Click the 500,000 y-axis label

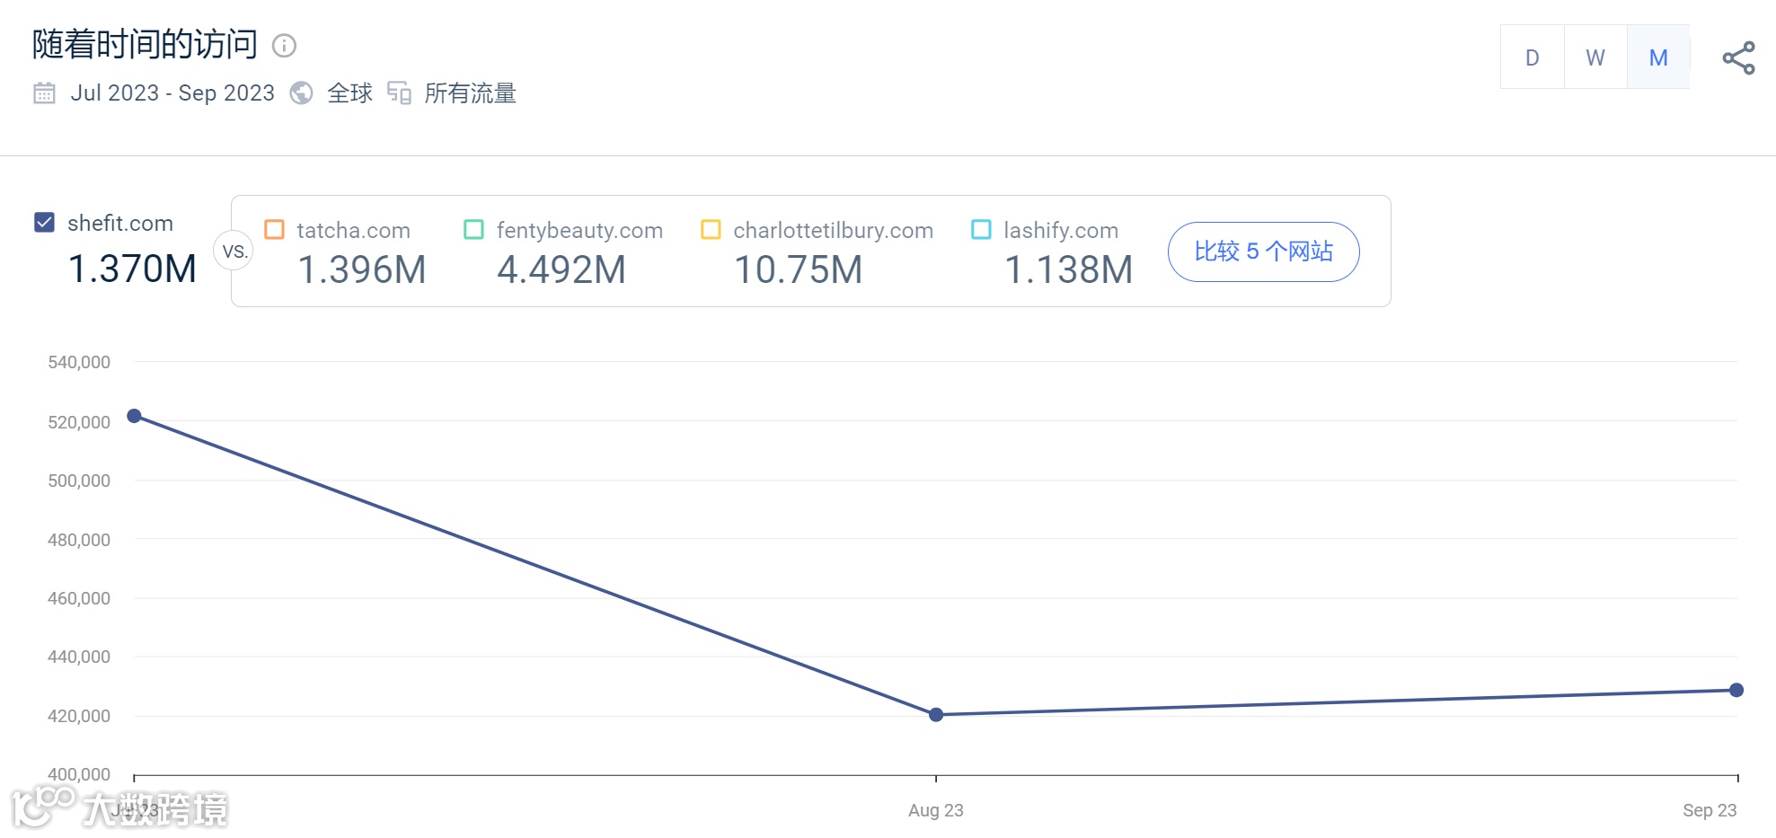click(79, 481)
